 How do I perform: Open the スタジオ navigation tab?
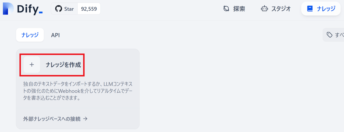coord(276,9)
